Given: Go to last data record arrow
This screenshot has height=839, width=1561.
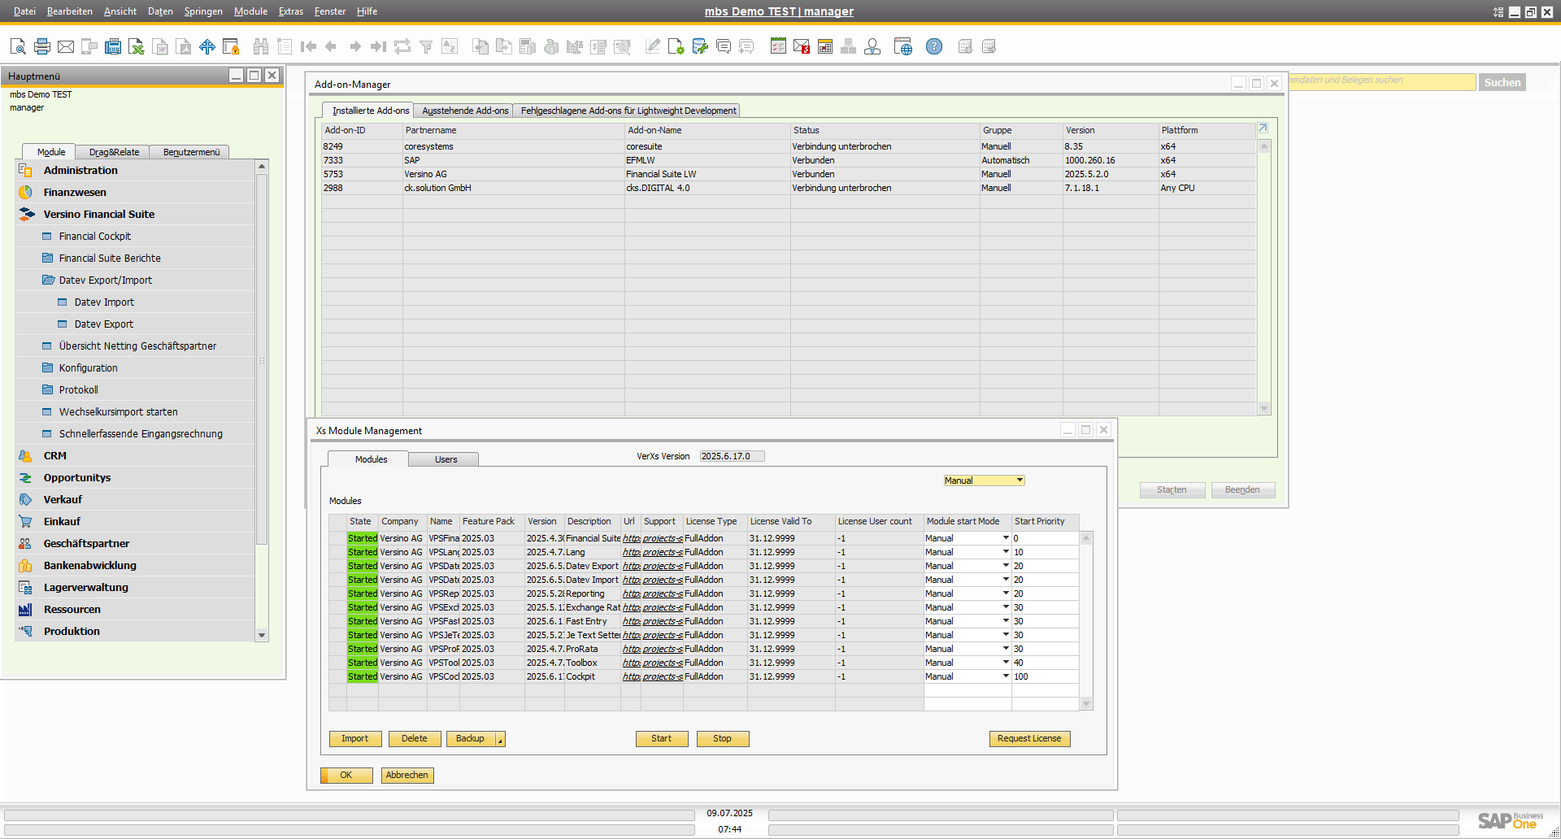Looking at the screenshot, I should coord(378,46).
